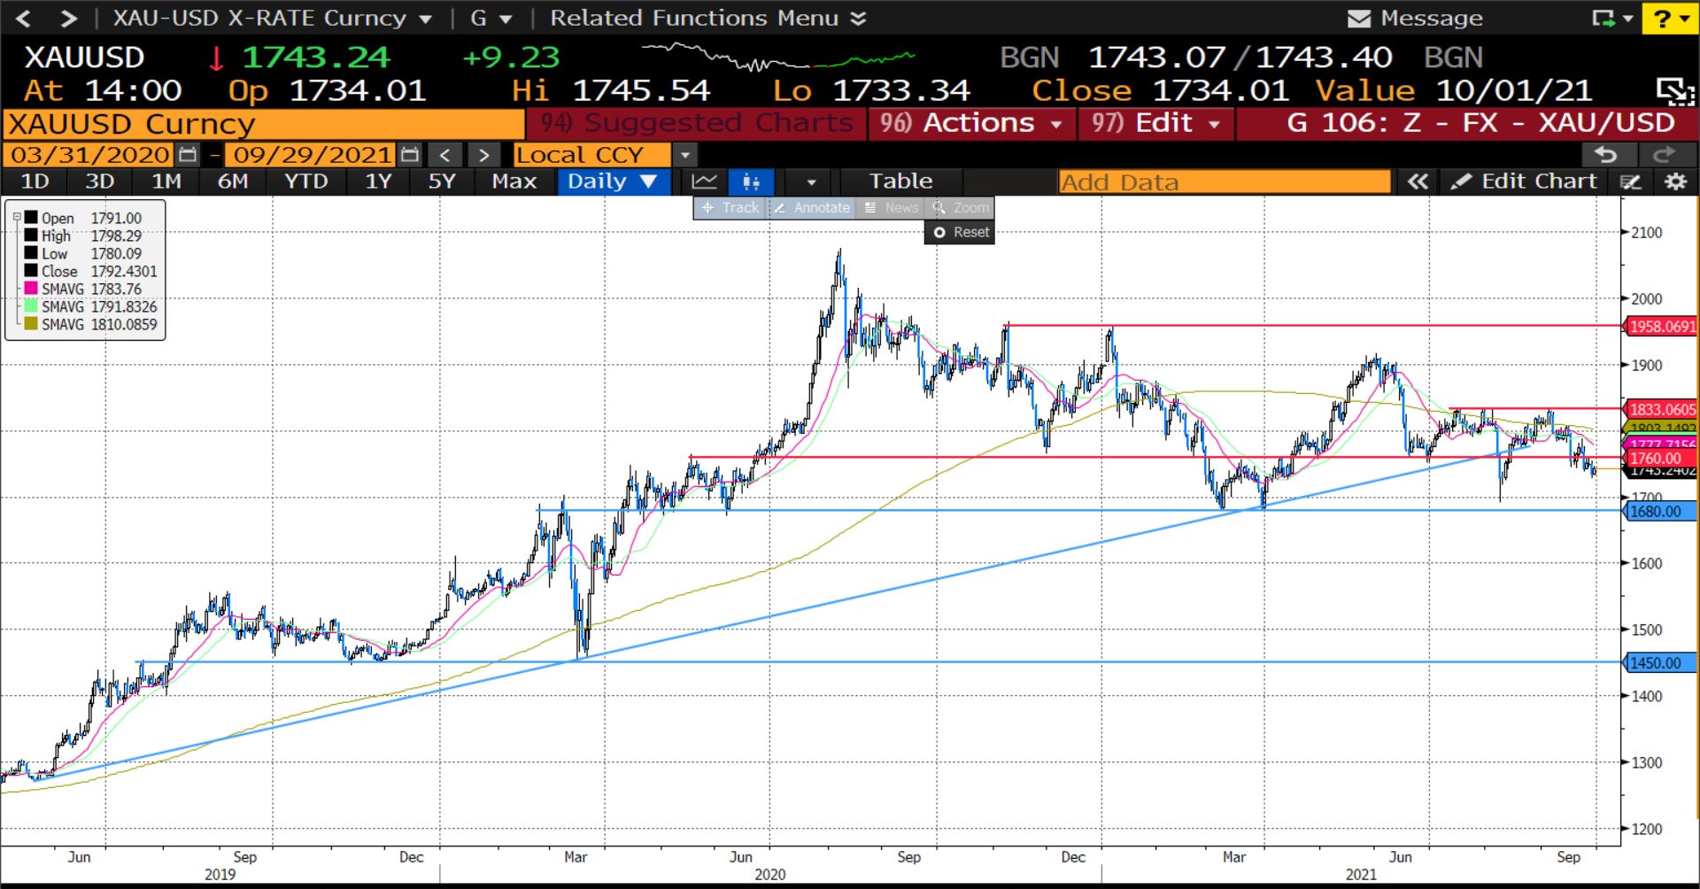Click olive SMAVG 1810.0859 legend swatch
The height and width of the screenshot is (889, 1700).
point(31,324)
